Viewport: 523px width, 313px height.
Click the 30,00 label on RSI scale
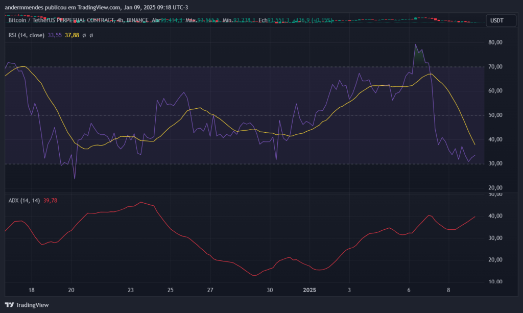[495, 163]
